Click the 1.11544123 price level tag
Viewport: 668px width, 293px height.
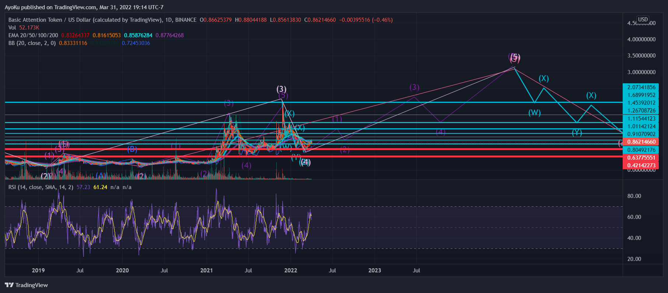point(641,119)
